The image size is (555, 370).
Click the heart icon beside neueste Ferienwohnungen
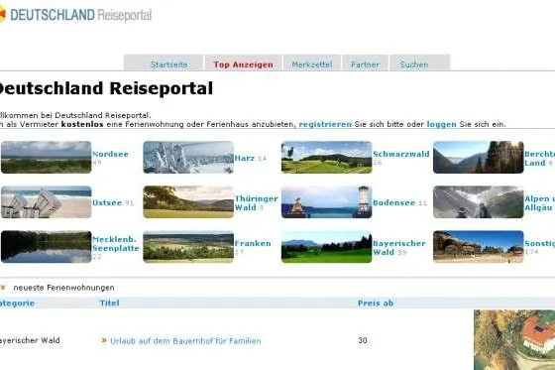click(x=3, y=288)
